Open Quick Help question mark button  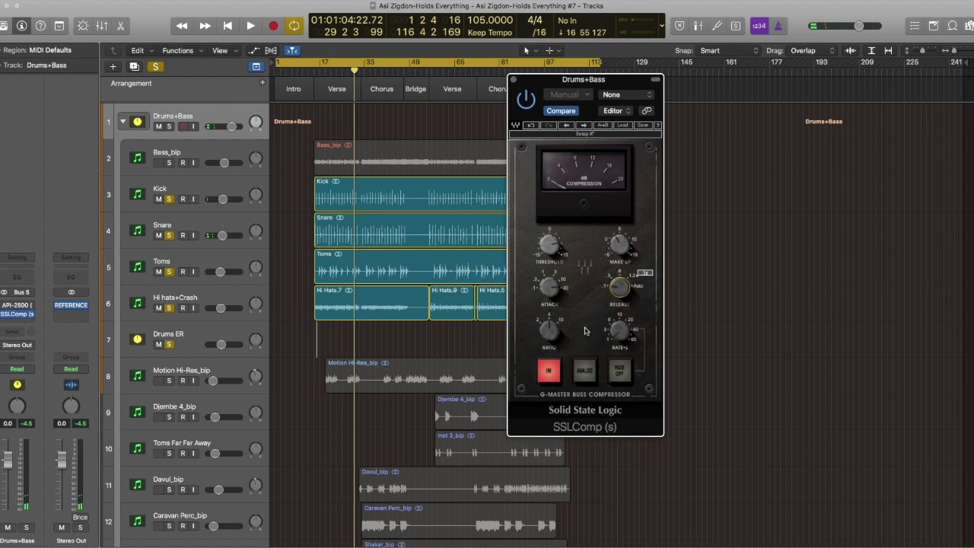(40, 26)
